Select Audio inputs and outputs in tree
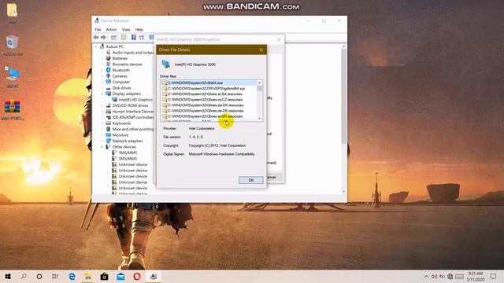504x283 pixels. click(x=133, y=53)
